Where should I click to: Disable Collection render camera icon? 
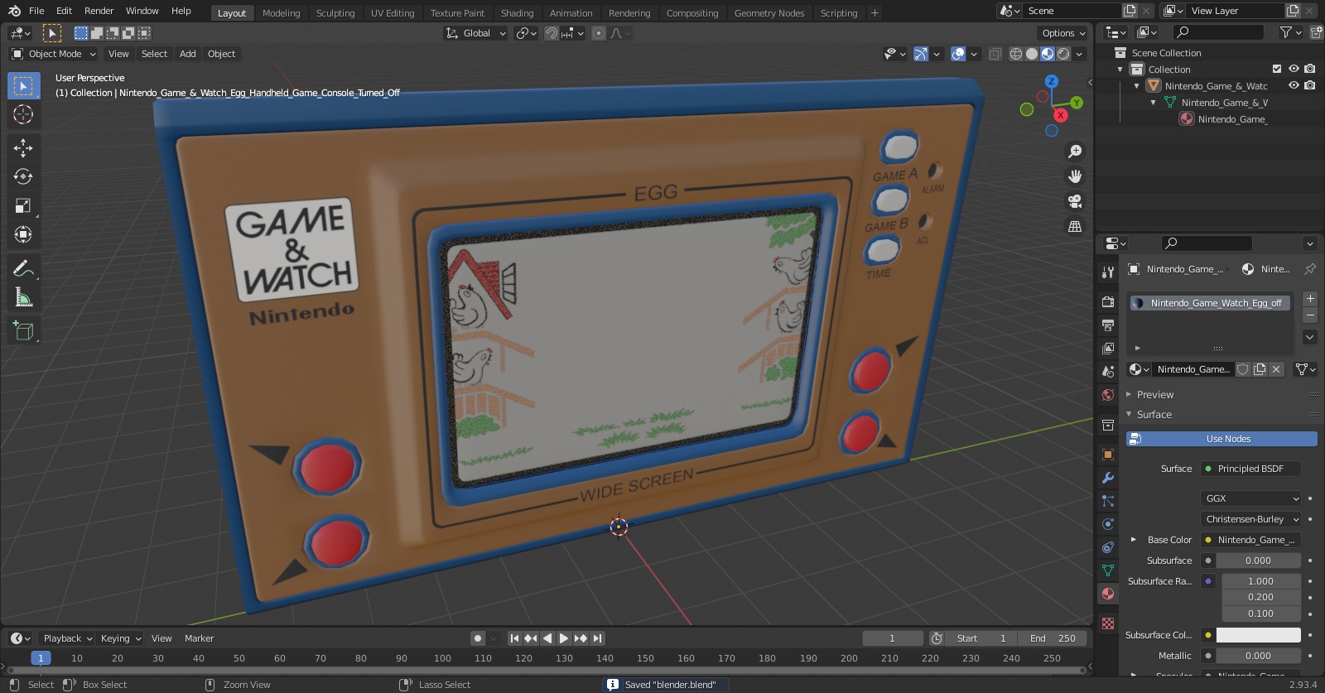(x=1309, y=69)
